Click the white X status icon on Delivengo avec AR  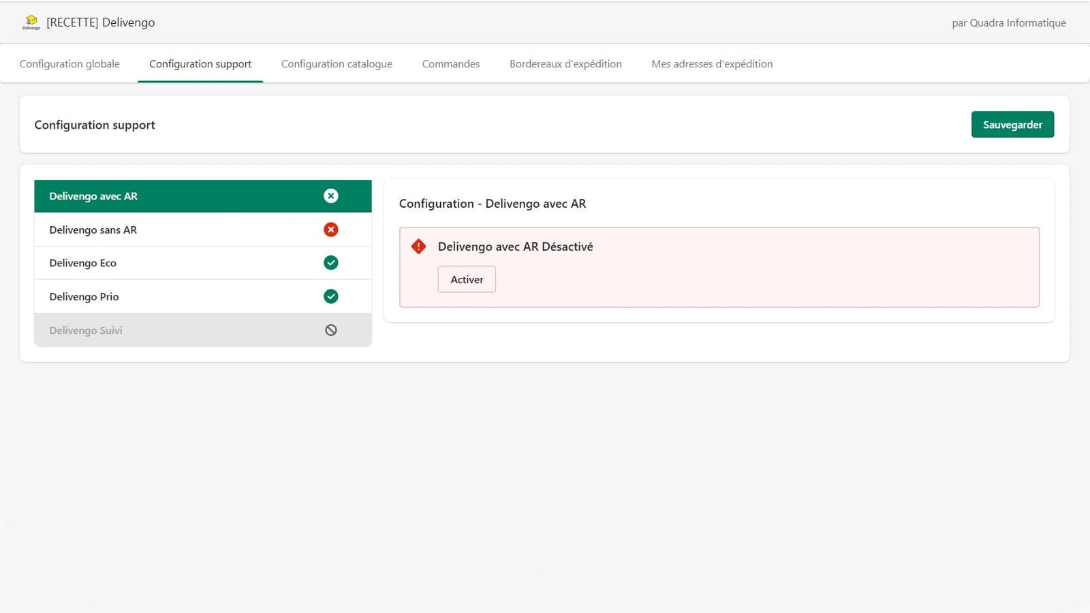click(x=331, y=195)
